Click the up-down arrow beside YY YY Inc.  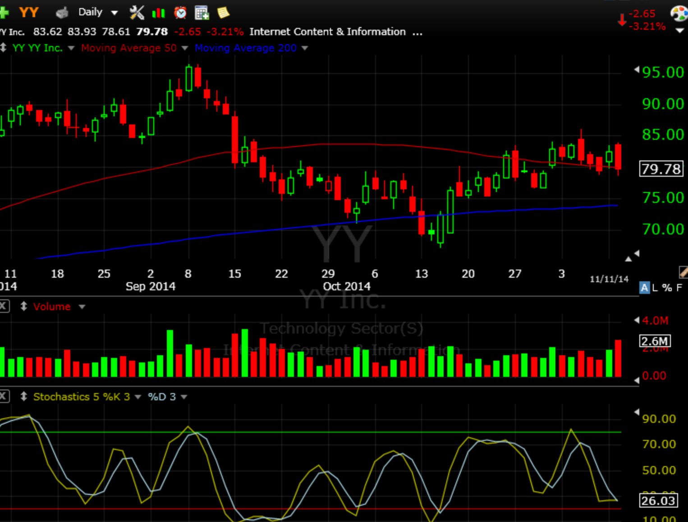click(3, 47)
